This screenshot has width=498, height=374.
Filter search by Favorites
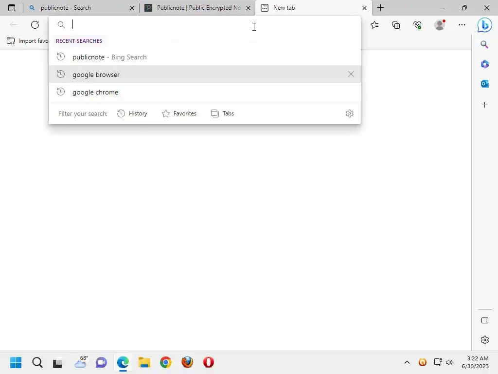(179, 113)
